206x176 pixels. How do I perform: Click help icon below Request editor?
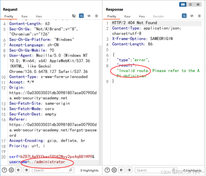click(4, 170)
